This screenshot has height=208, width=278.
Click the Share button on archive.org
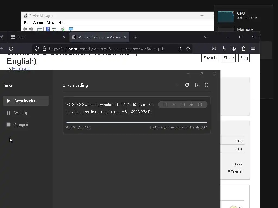point(229,58)
